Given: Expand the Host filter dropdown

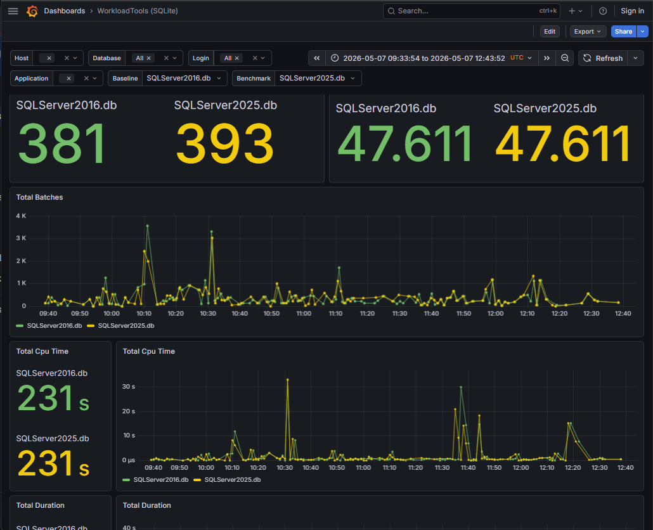Looking at the screenshot, I should [x=75, y=58].
